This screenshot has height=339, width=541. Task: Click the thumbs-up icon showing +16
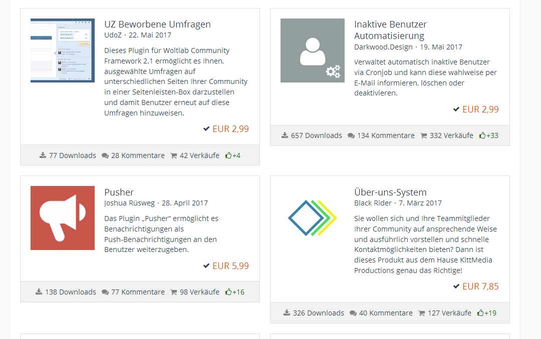pyautogui.click(x=228, y=292)
